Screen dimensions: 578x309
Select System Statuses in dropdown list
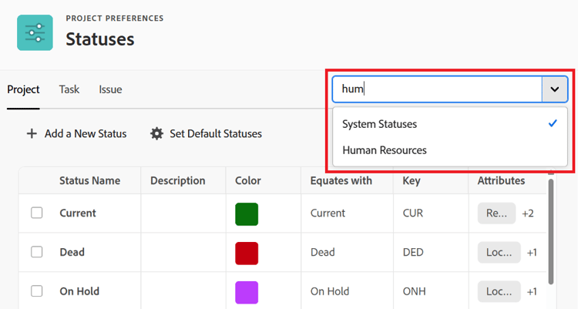point(379,124)
